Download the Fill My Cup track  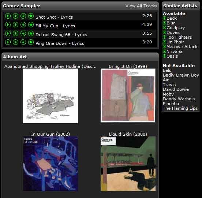[23, 25]
